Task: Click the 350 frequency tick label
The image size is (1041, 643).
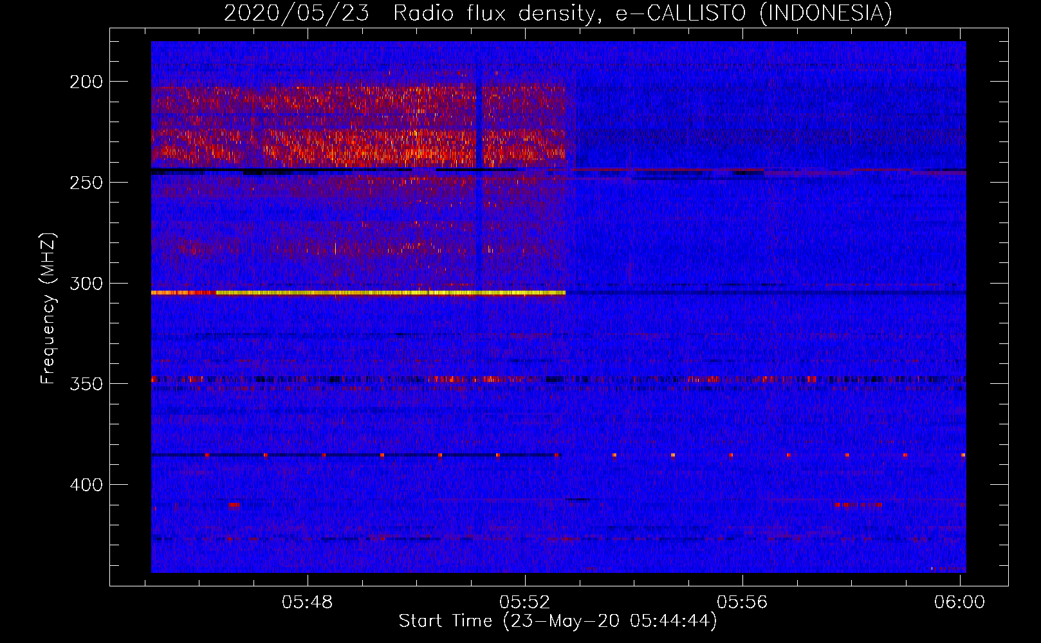Action: coord(86,384)
